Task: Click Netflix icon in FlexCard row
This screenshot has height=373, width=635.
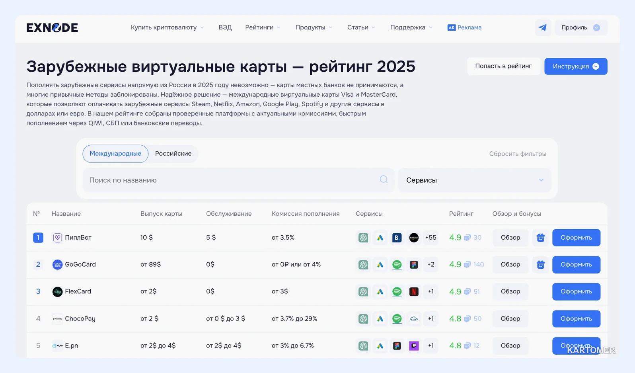Action: [x=414, y=292]
